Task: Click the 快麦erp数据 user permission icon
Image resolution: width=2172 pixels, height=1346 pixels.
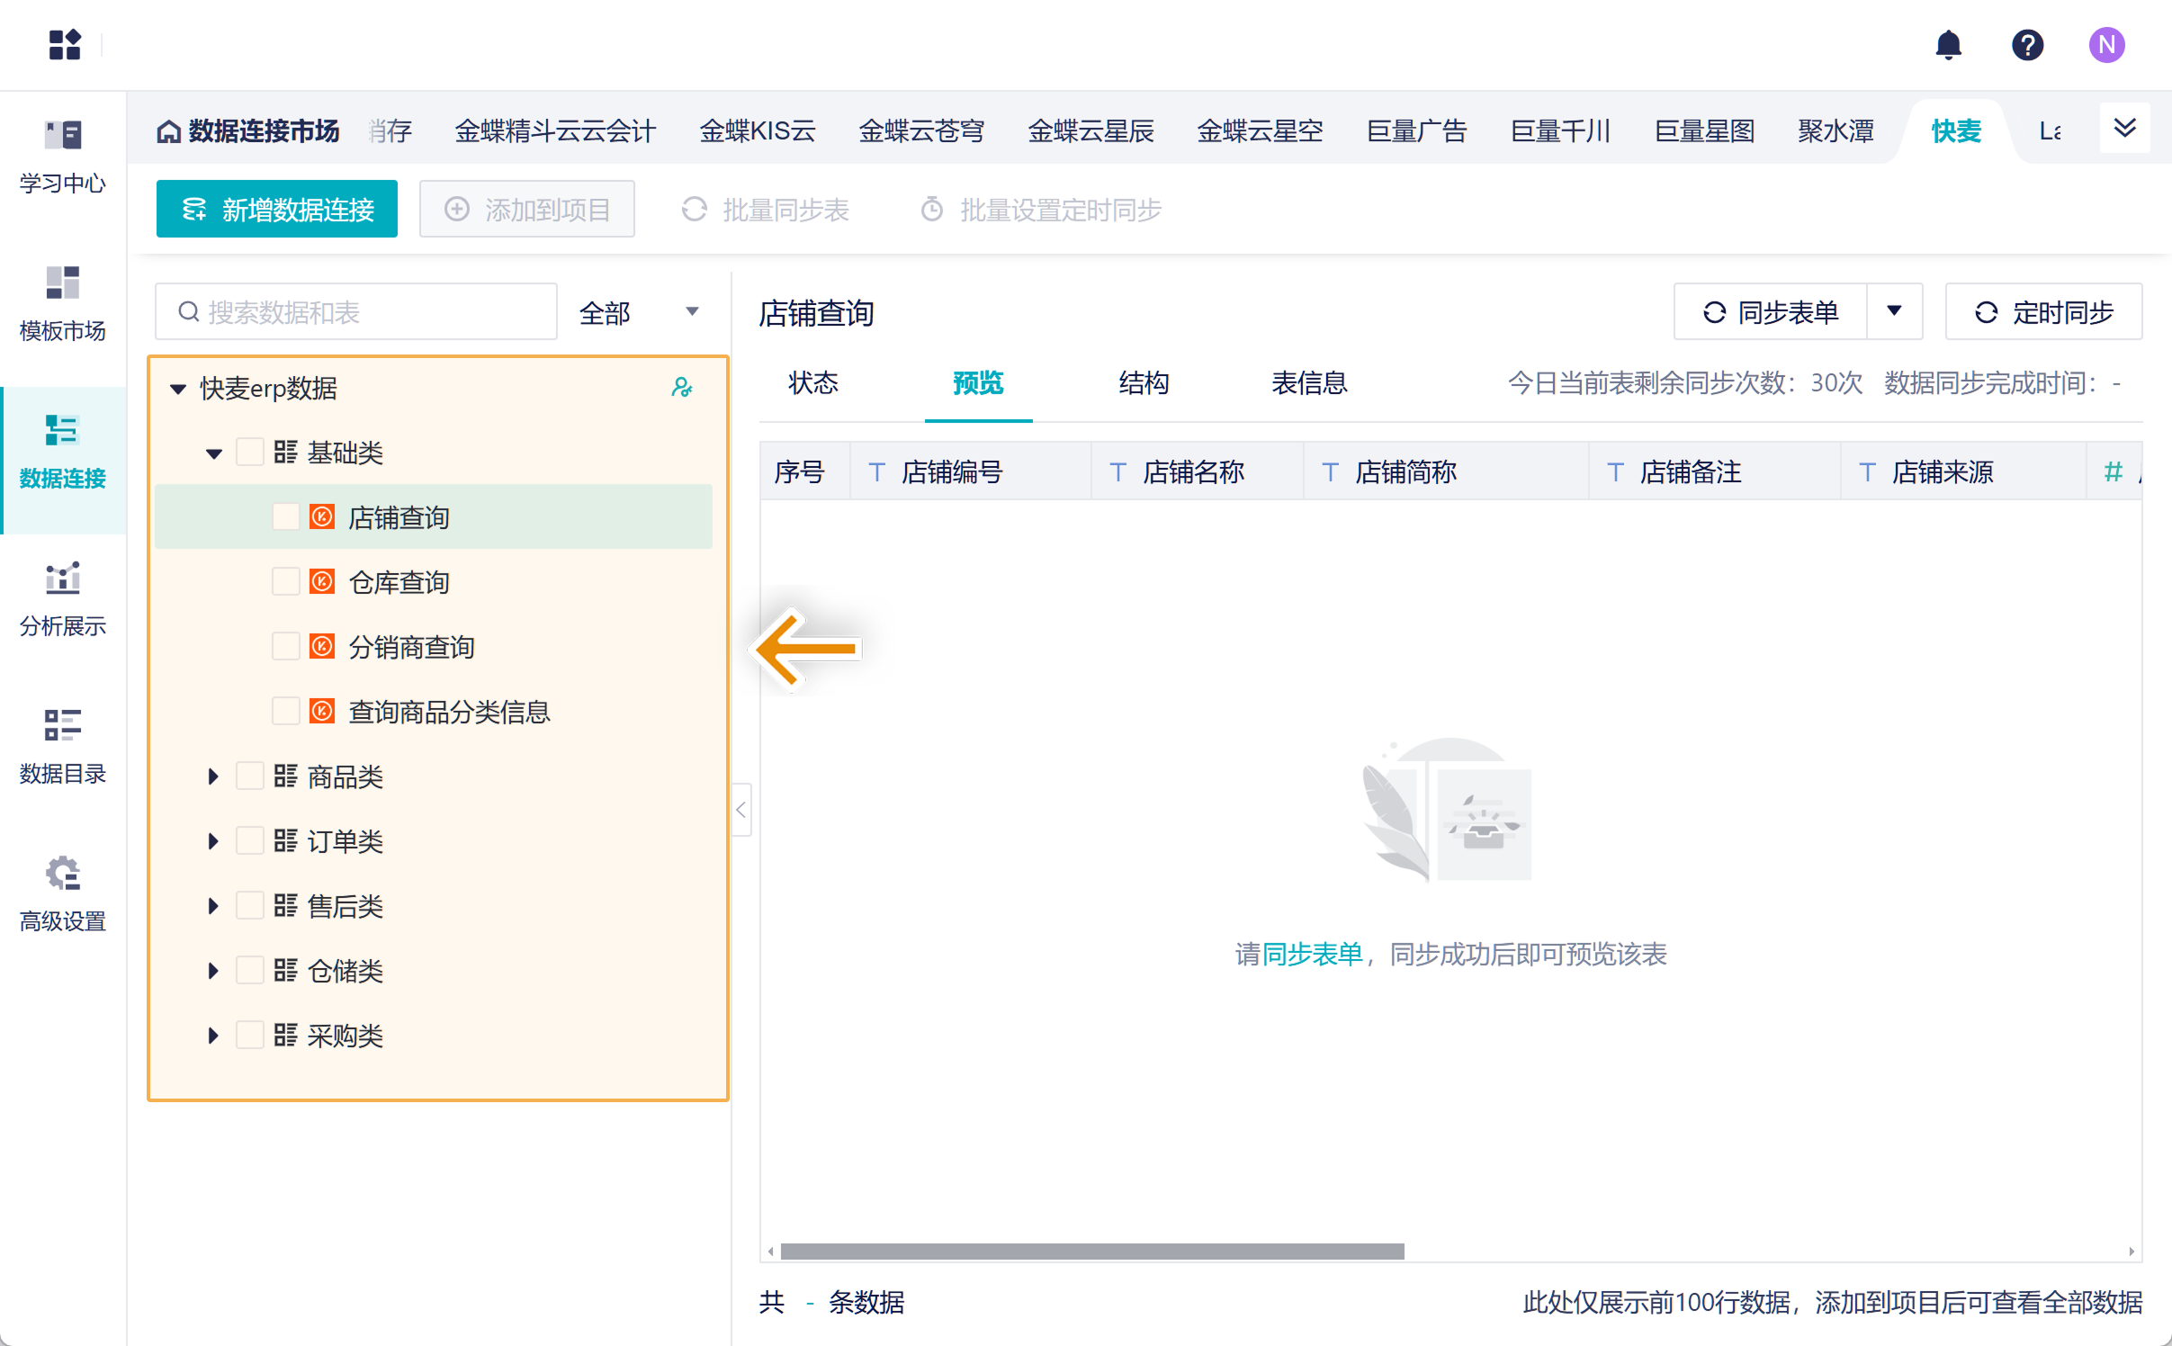Action: [682, 388]
